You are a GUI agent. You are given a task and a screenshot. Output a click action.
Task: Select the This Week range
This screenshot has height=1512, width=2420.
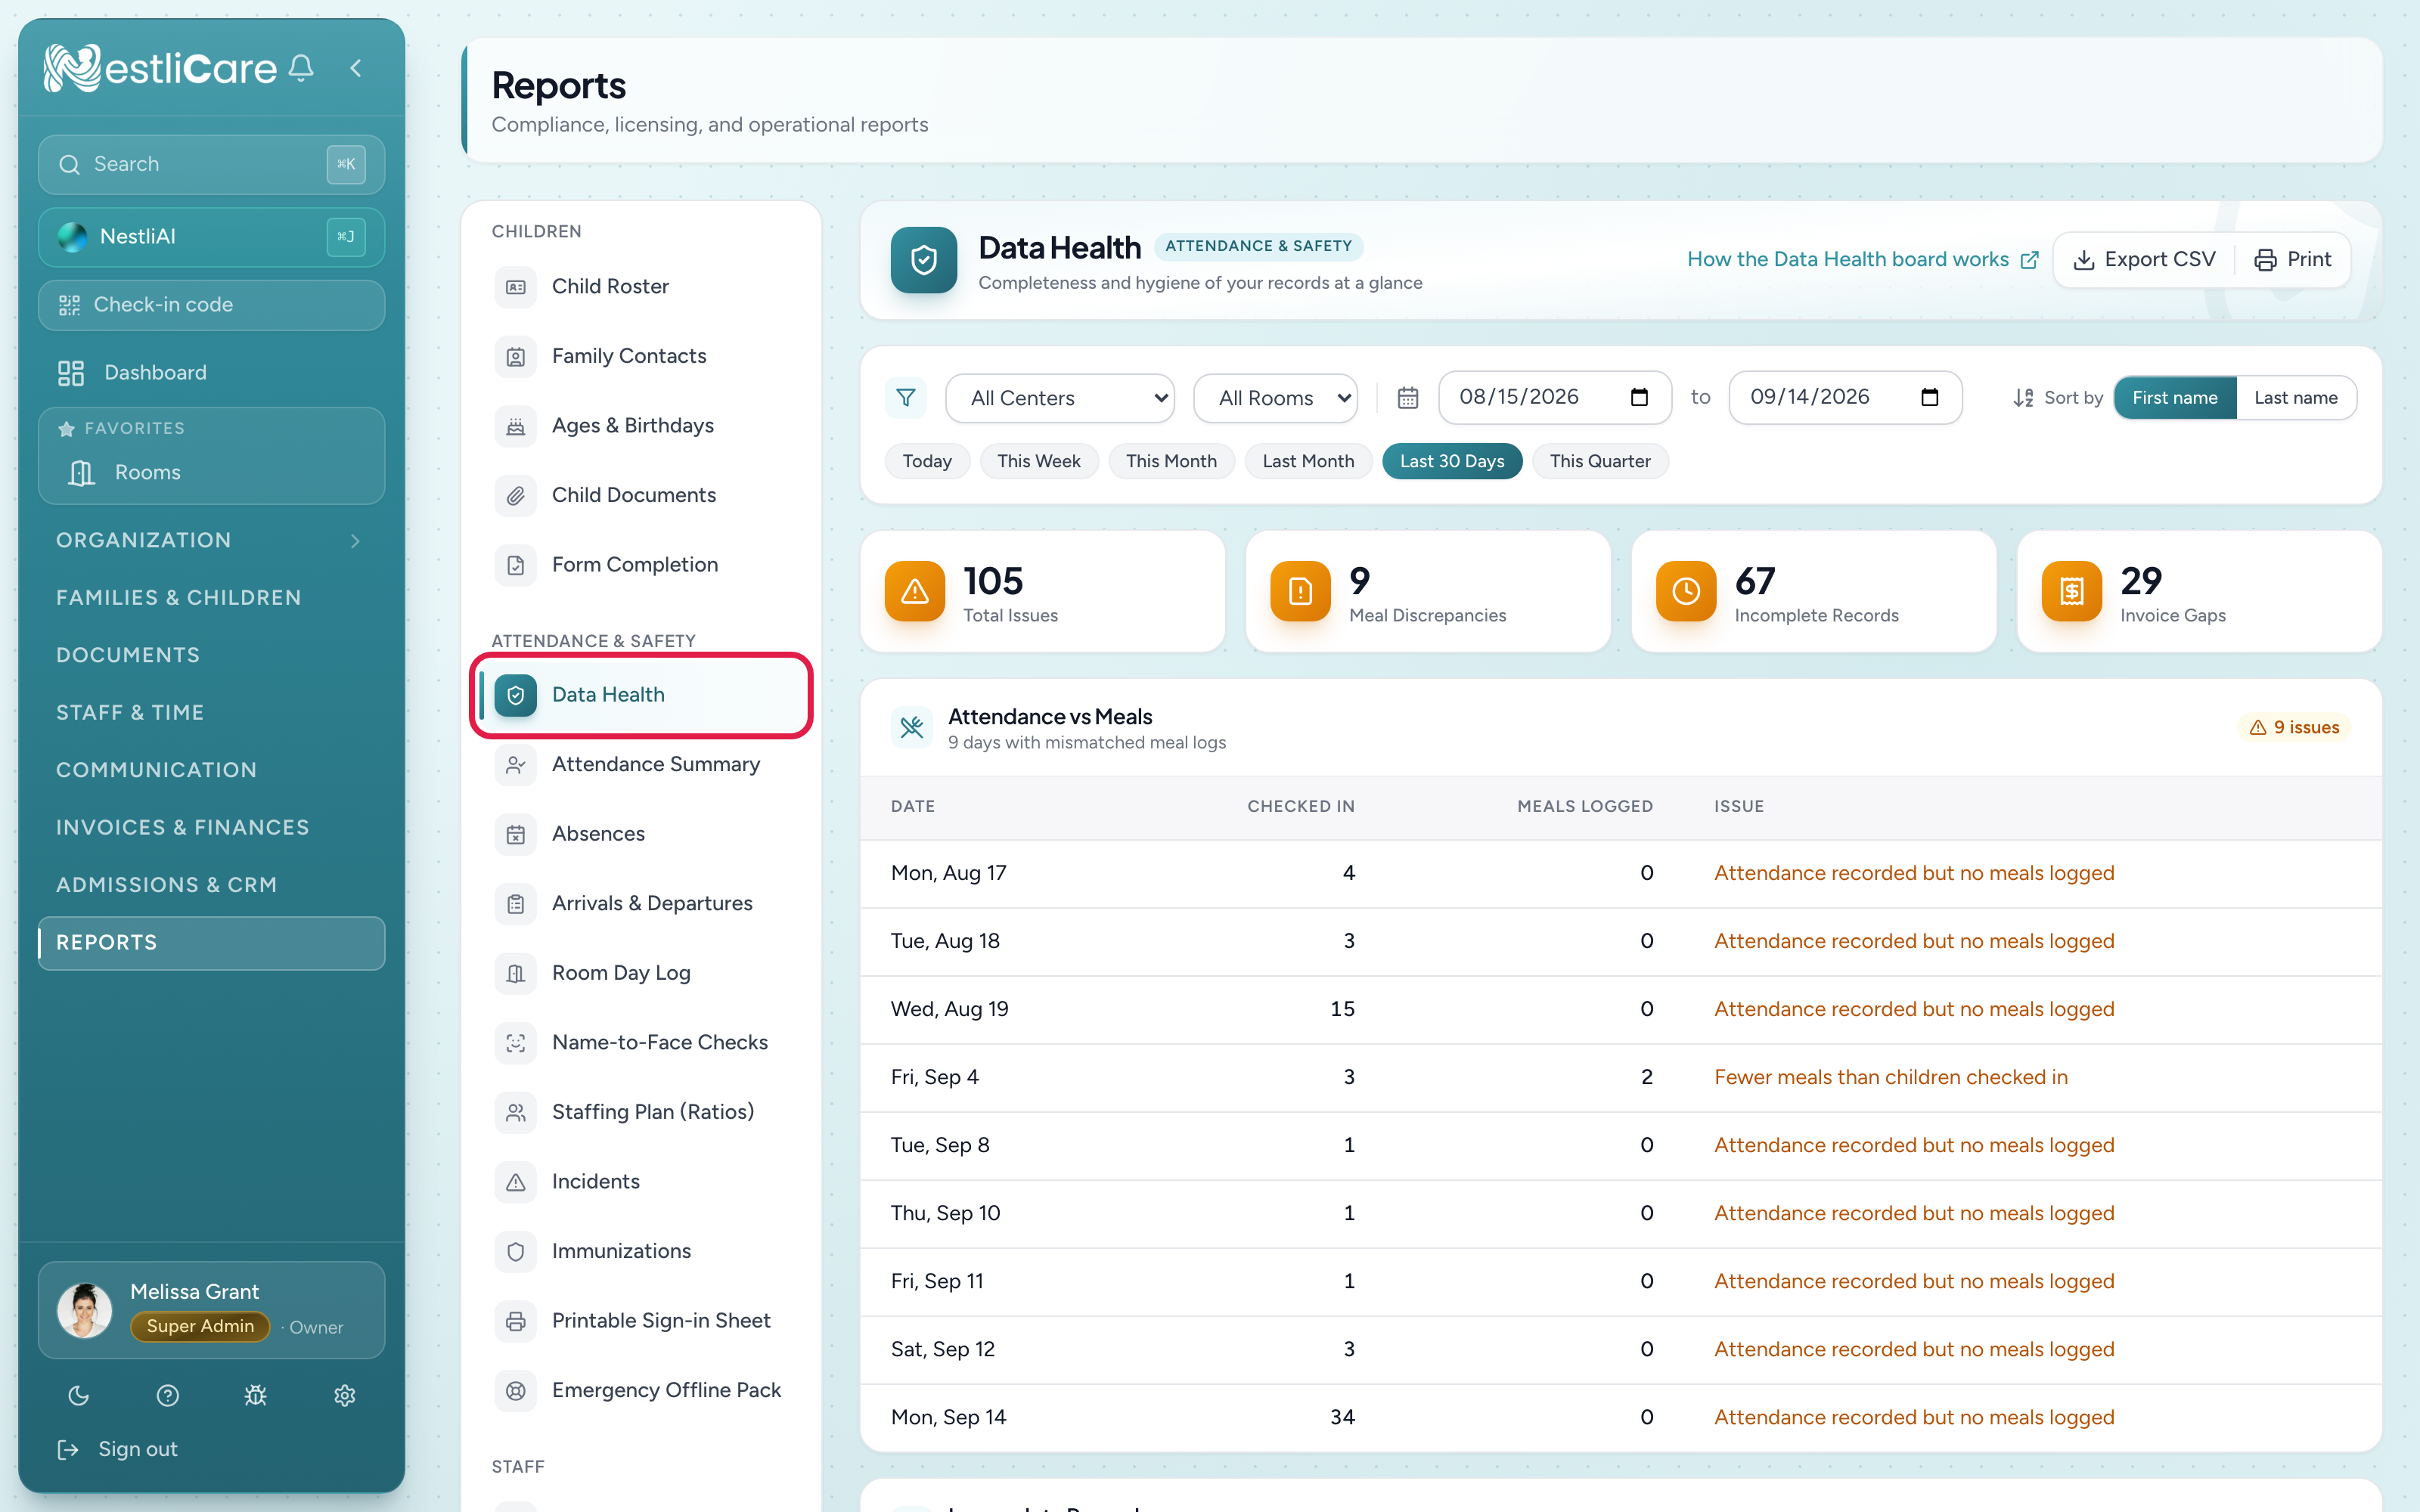pyautogui.click(x=1039, y=461)
